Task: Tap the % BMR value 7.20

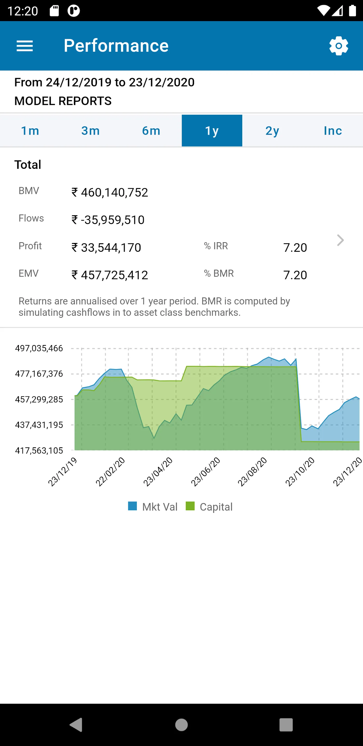Action: (295, 275)
